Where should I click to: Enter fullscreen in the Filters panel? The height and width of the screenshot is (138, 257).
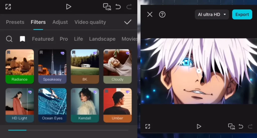[x=8, y=7]
